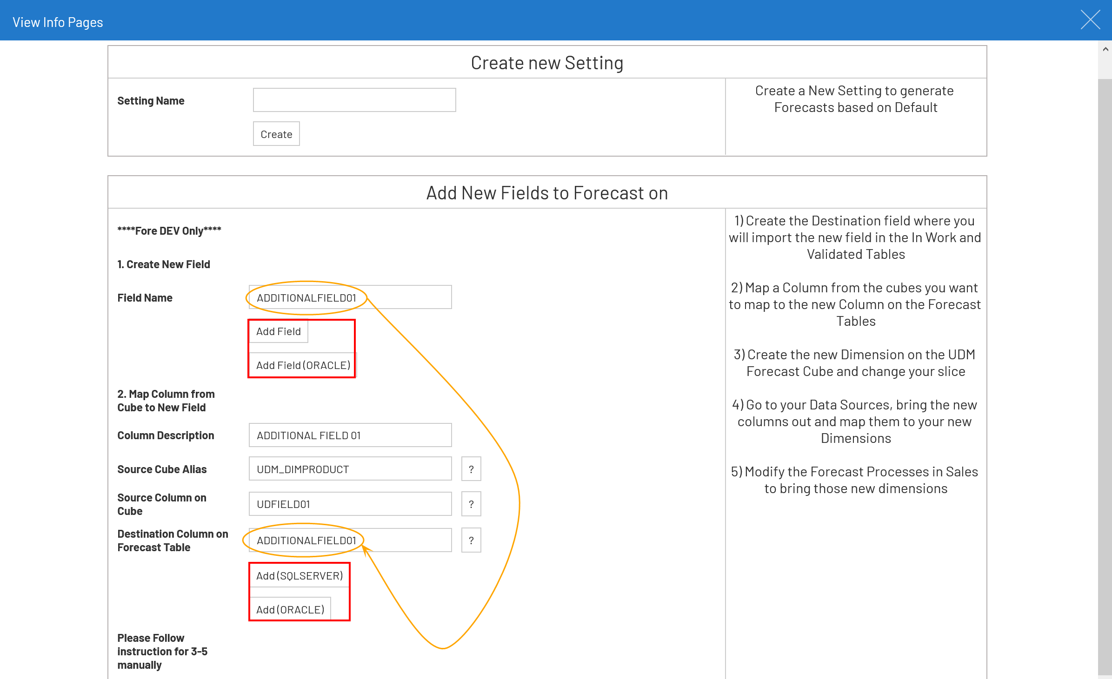Click the Column Description text box

pos(350,435)
